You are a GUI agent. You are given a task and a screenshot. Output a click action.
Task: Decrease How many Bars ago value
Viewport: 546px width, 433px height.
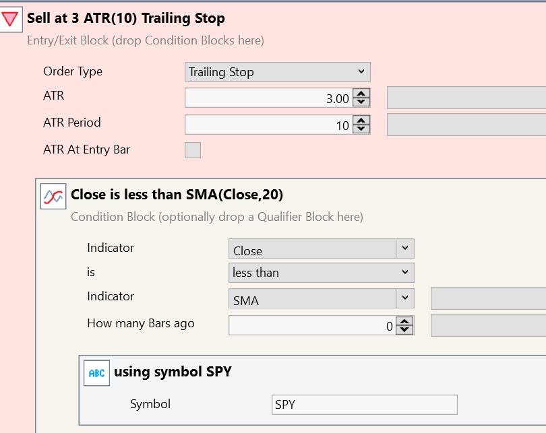(x=404, y=329)
